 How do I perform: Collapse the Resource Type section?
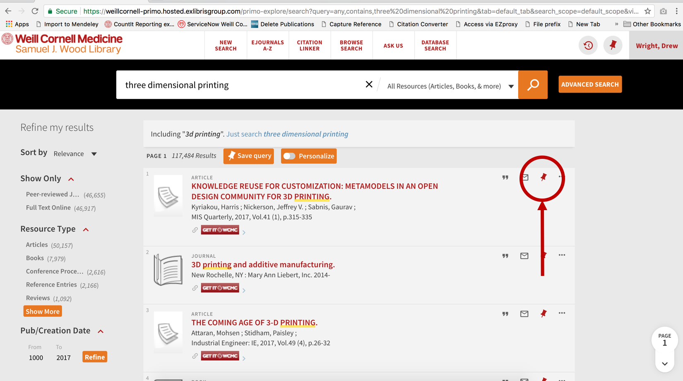click(86, 230)
